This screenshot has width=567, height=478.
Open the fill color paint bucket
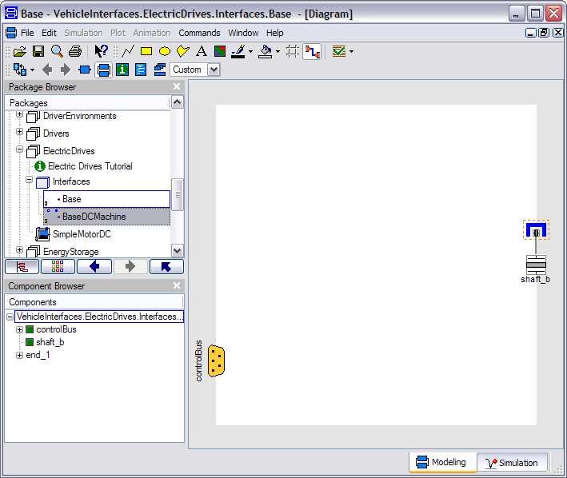pyautogui.click(x=266, y=51)
